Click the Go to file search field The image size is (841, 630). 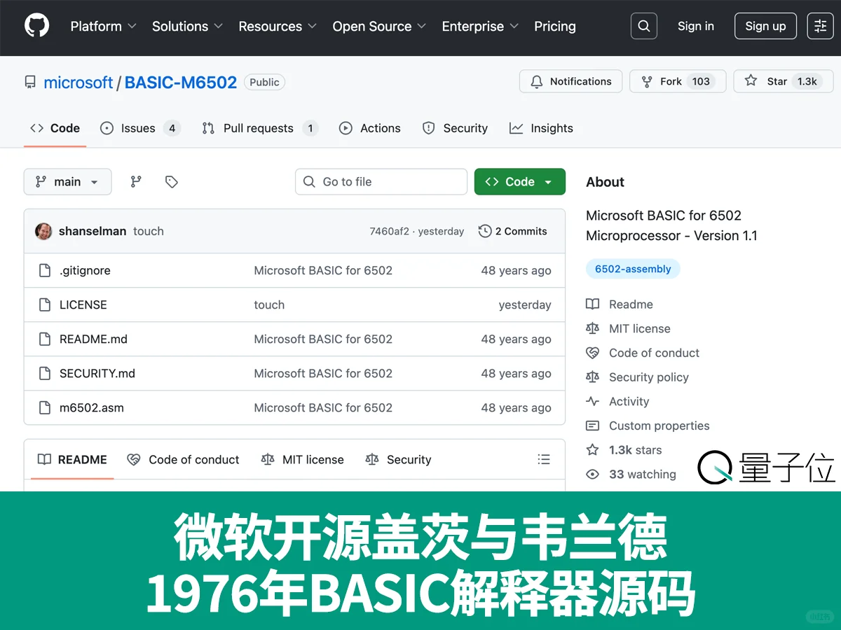(x=381, y=181)
